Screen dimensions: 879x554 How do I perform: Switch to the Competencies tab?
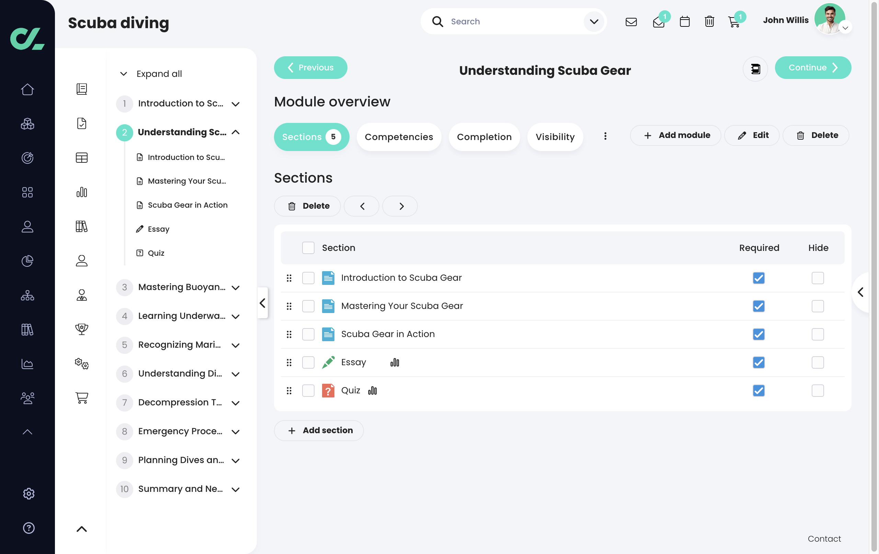tap(399, 137)
